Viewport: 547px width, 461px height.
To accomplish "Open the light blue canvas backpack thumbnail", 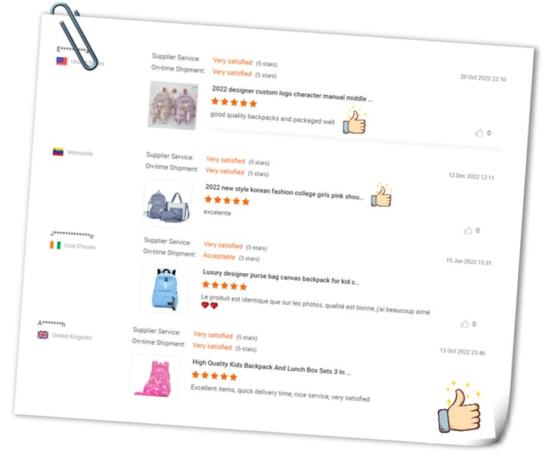I will (x=165, y=289).
